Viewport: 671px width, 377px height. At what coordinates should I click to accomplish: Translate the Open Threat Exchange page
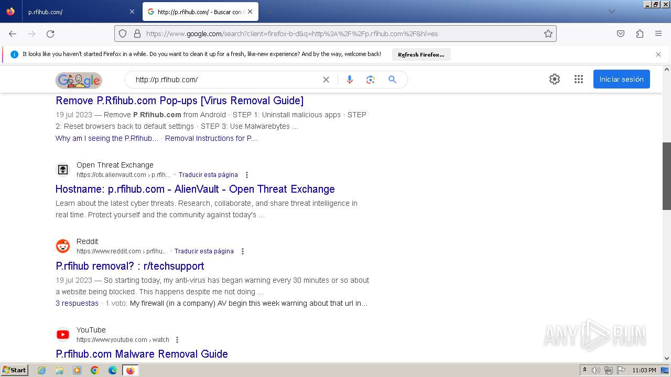pos(208,175)
